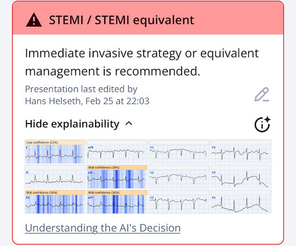View the V3 lead ECG strip
This screenshot has width=296, height=246.
[x=179, y=201]
